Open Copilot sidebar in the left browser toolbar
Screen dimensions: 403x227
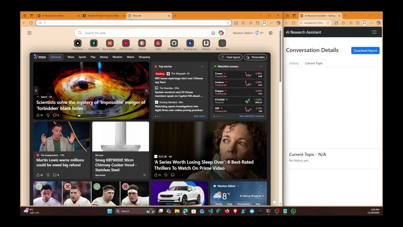[278, 23]
